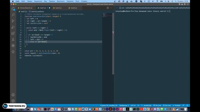Open the terminal panel ellipsis menu
The height and width of the screenshot is (112, 200).
[x=117, y=8]
